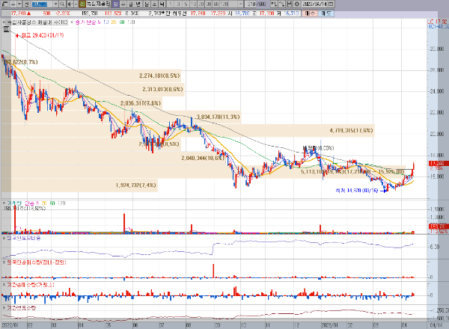Click the 기관보유수량 indicator label
449x329 pixels.
pos(22,308)
